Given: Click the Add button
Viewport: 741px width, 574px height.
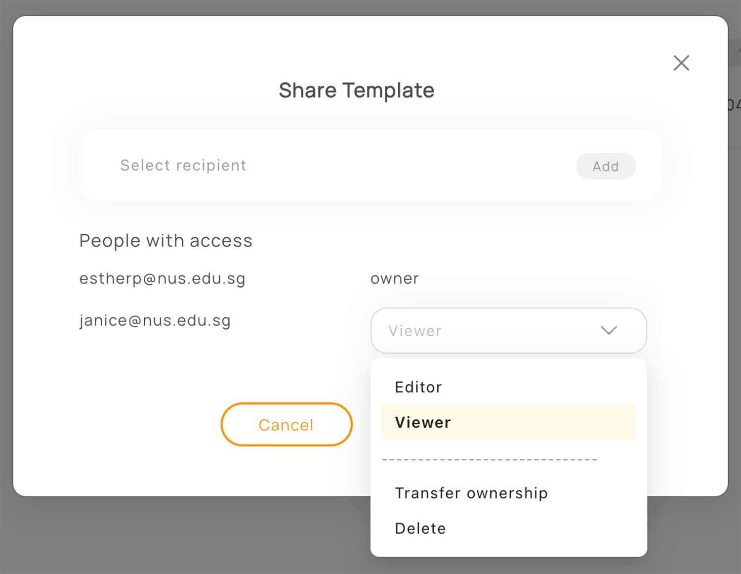Looking at the screenshot, I should tap(606, 166).
